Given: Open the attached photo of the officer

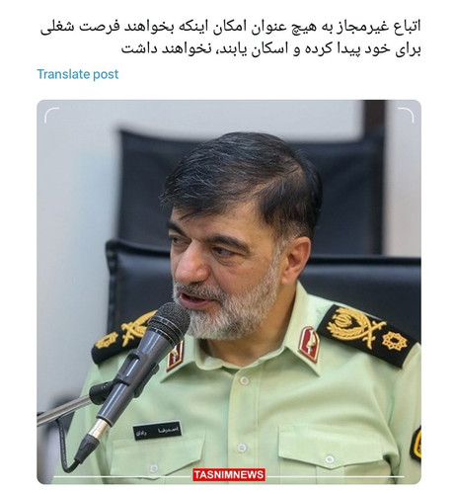Looking at the screenshot, I should (229, 291).
